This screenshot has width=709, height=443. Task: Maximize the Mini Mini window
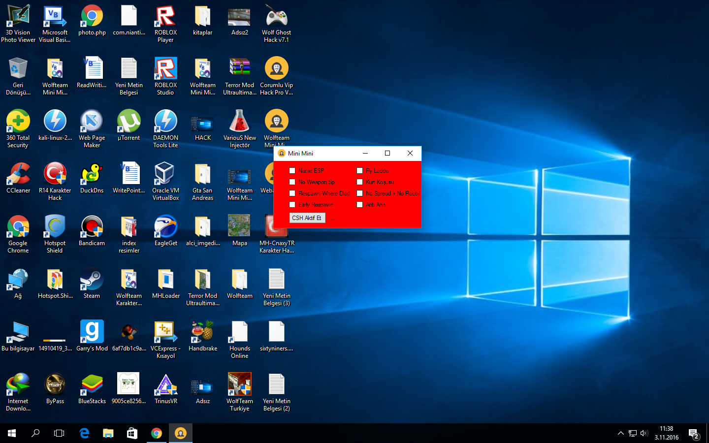(x=387, y=153)
